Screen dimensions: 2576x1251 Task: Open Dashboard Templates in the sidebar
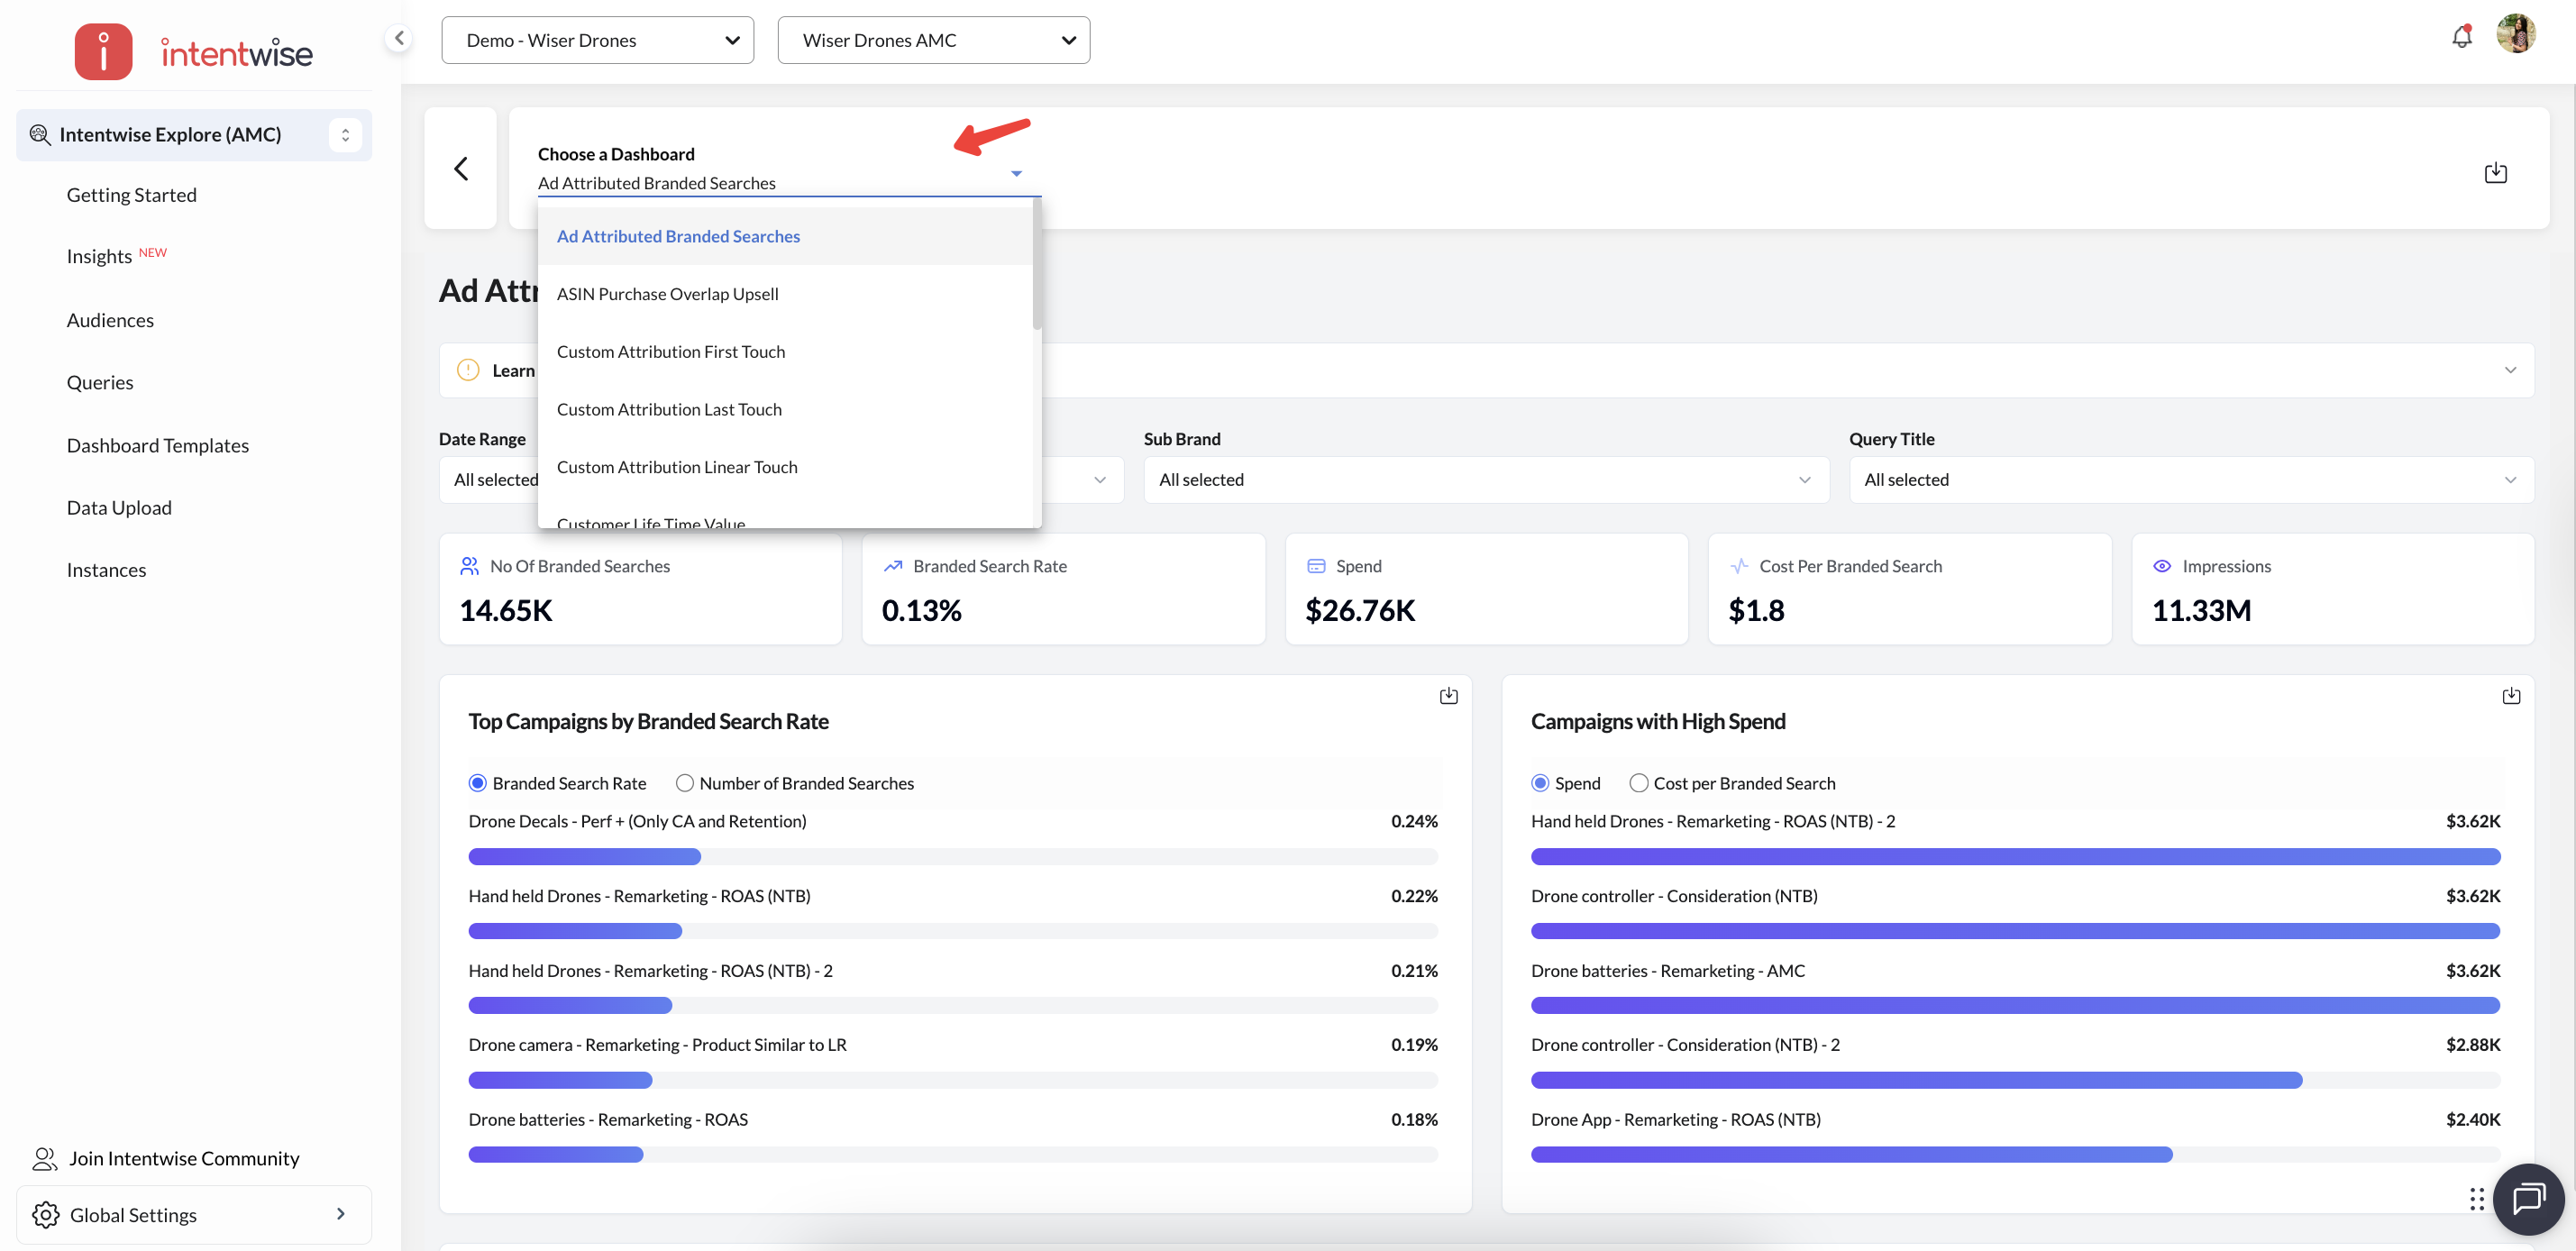pos(158,445)
